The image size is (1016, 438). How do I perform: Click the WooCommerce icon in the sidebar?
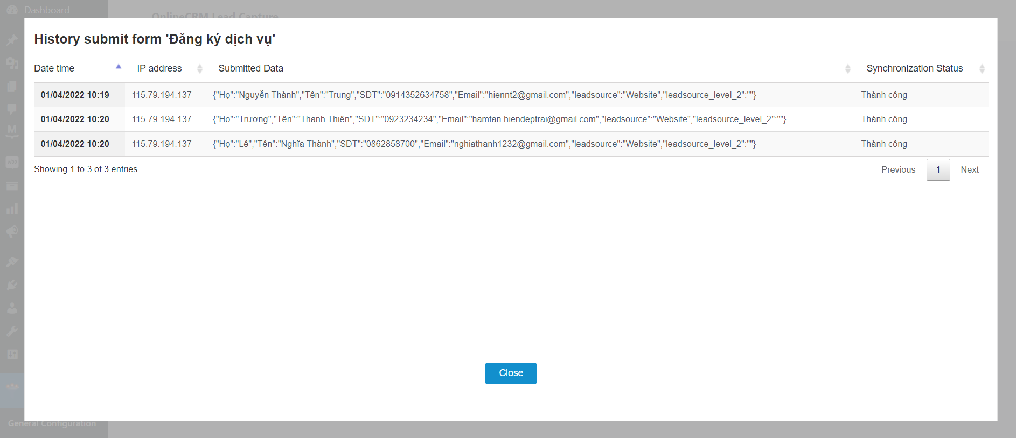pyautogui.click(x=12, y=163)
